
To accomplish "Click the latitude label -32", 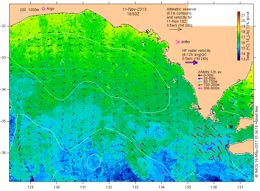I will tap(3, 26).
